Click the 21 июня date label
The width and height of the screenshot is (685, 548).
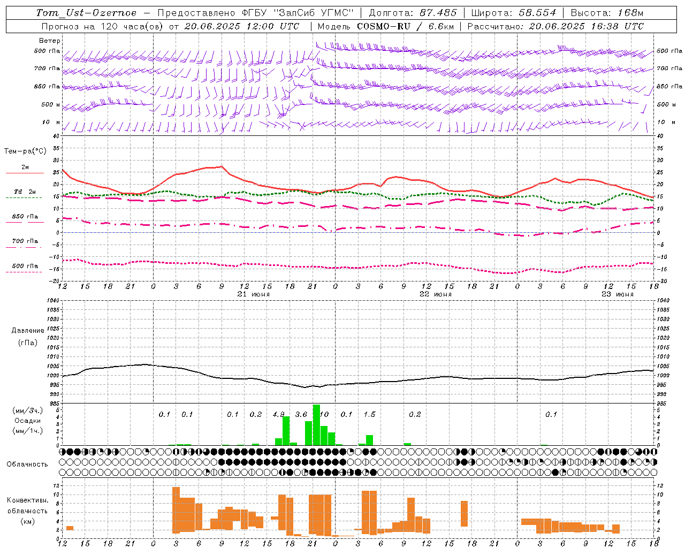[x=254, y=295]
